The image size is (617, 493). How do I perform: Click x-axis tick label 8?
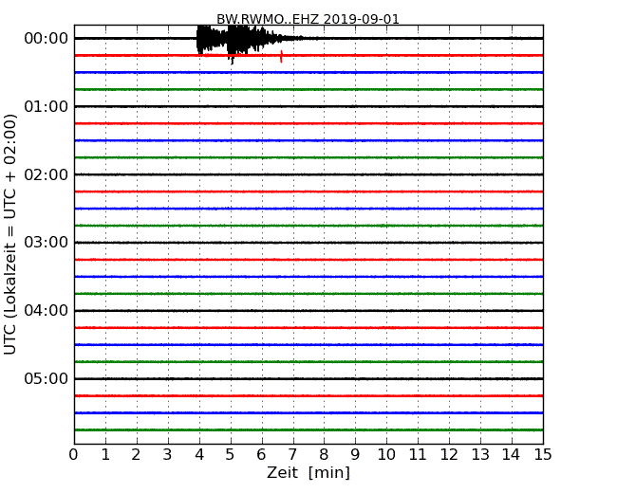click(324, 455)
